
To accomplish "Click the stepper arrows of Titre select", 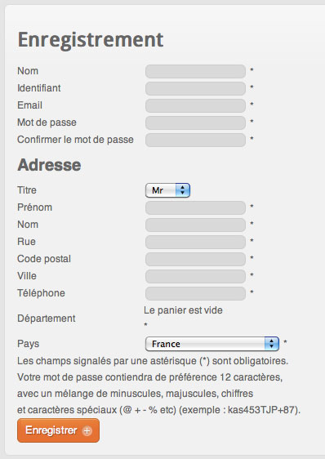I will coord(183,190).
